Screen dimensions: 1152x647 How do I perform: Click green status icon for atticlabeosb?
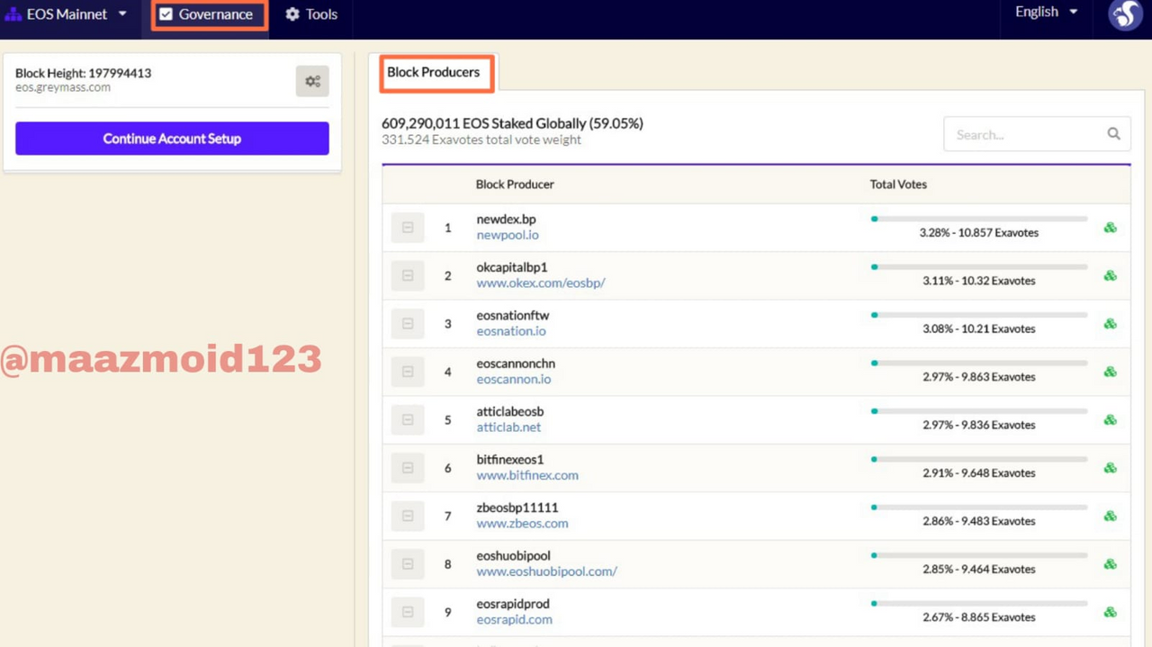point(1111,420)
